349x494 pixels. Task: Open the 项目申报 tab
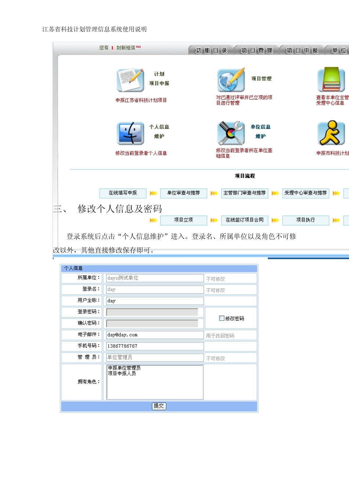pyautogui.click(x=302, y=50)
